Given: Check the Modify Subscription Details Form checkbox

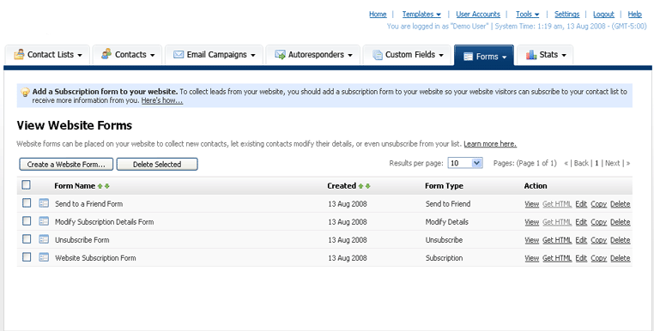Looking at the screenshot, I should 27,221.
